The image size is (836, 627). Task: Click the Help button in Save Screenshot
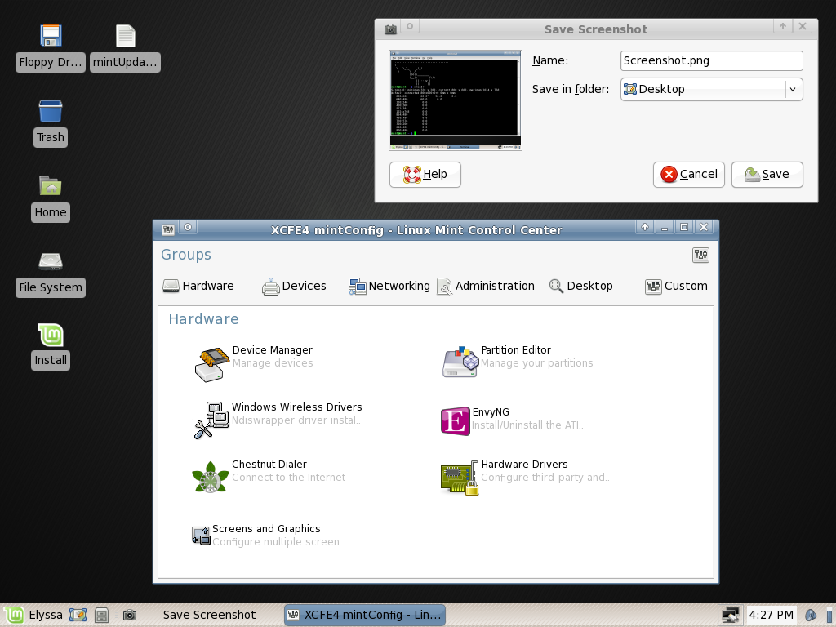coord(425,175)
